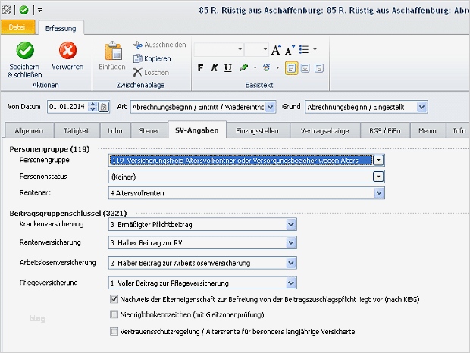Open Krankenversicherung dropdown
This screenshot has height=353, width=470.
click(x=291, y=224)
